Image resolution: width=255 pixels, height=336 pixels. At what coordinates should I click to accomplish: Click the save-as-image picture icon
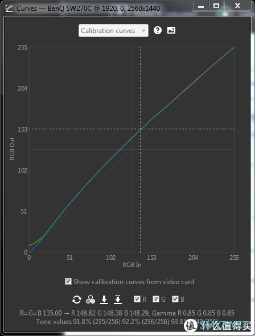pos(171,30)
